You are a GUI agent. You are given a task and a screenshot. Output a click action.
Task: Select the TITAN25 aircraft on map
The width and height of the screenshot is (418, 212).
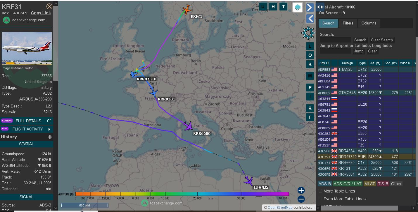pos(248,181)
